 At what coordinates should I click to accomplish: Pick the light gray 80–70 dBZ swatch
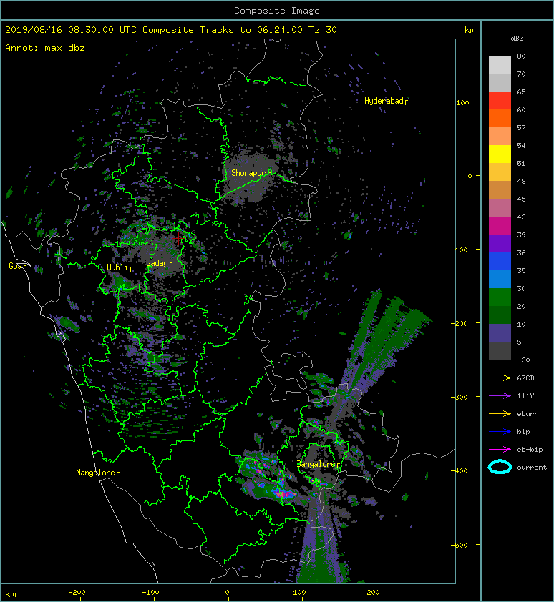(x=500, y=65)
